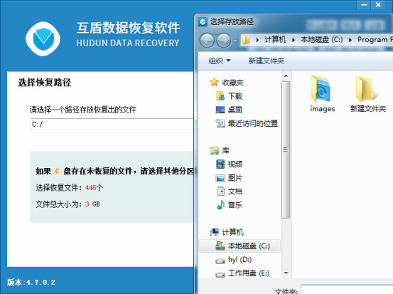This screenshot has height=294, width=393.
Task: Click the 工作用盘 (E:) drive icon
Action: [220, 275]
